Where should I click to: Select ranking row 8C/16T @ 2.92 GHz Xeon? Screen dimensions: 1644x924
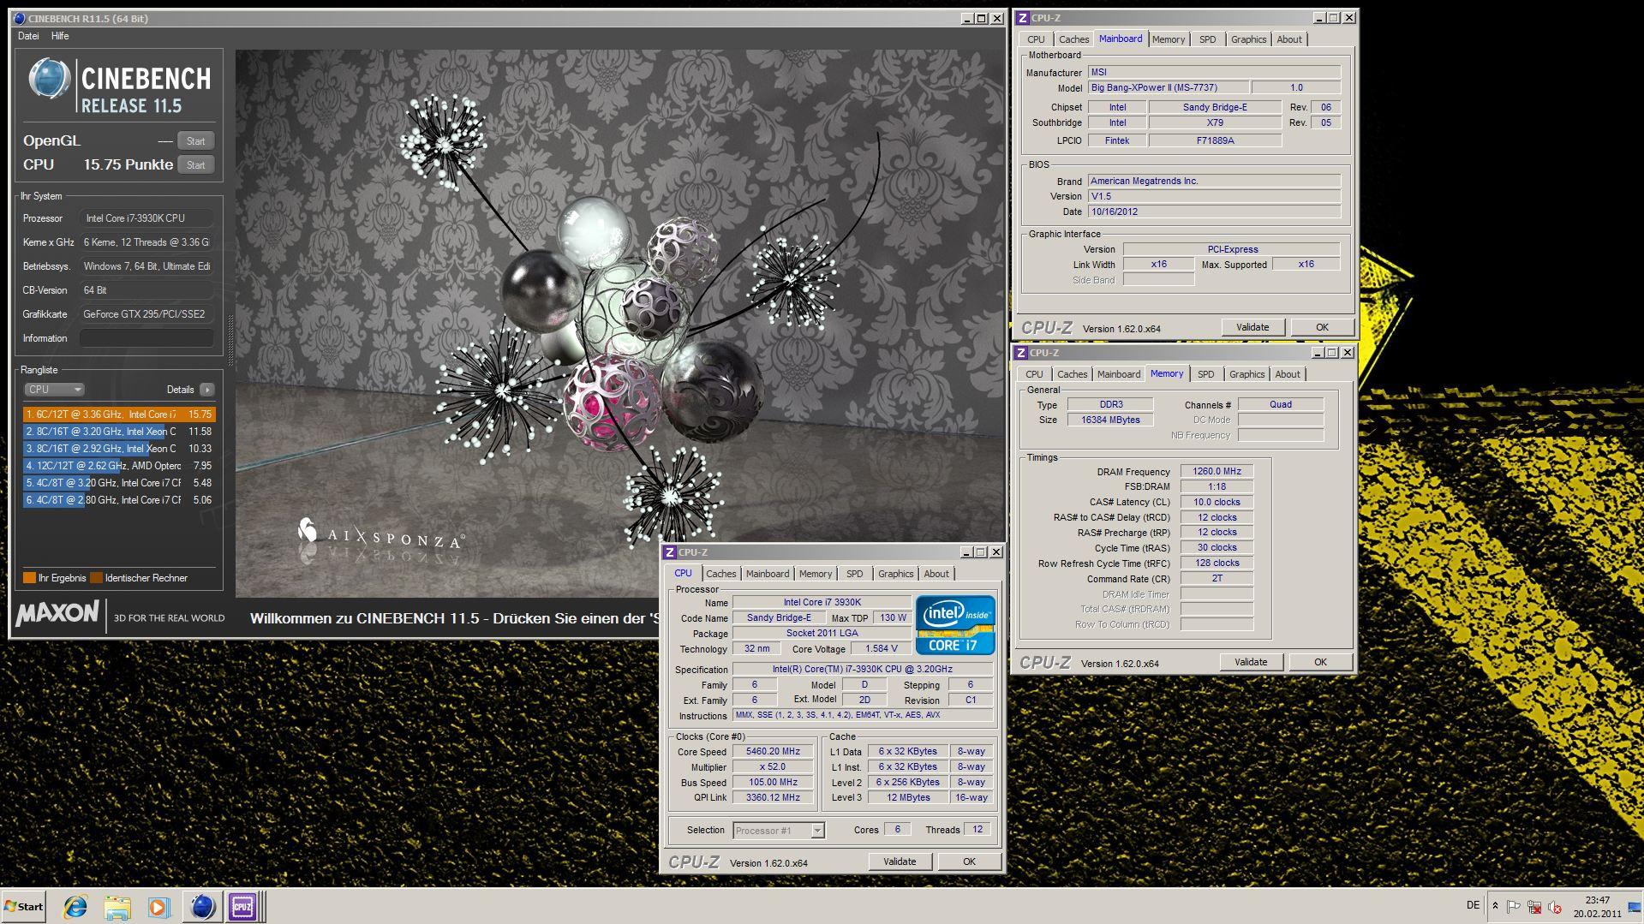(119, 449)
